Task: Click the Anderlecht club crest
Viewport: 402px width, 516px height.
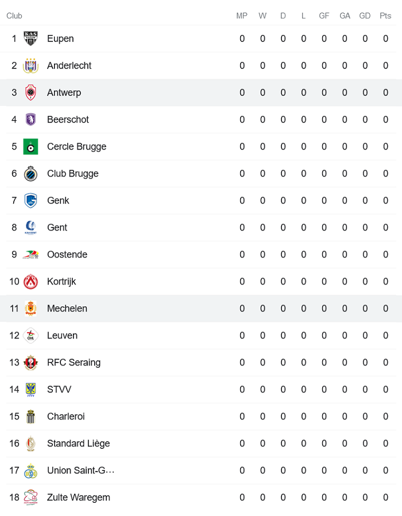Action: click(x=30, y=66)
